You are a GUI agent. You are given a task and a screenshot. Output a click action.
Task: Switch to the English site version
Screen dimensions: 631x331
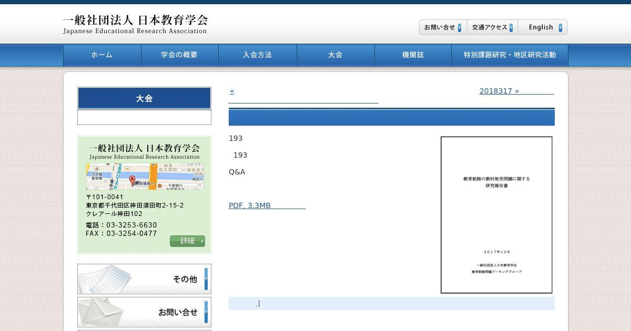click(543, 27)
